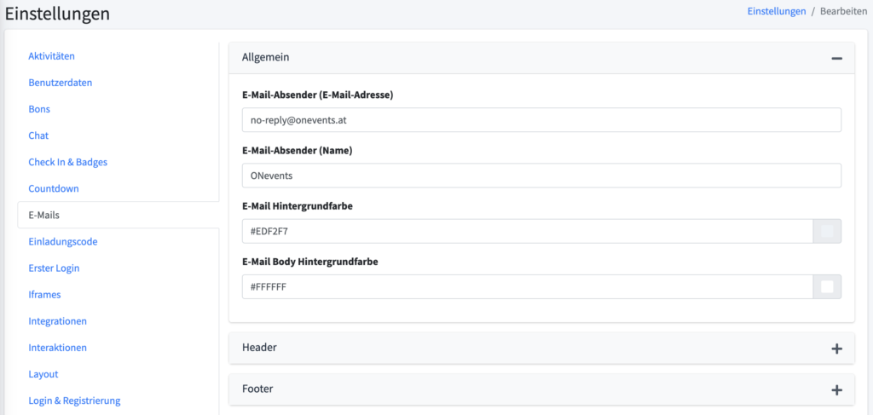The height and width of the screenshot is (415, 873).
Task: Open color picker for E-Mail Hintergrundfarbe swatch
Action: pyautogui.click(x=827, y=231)
